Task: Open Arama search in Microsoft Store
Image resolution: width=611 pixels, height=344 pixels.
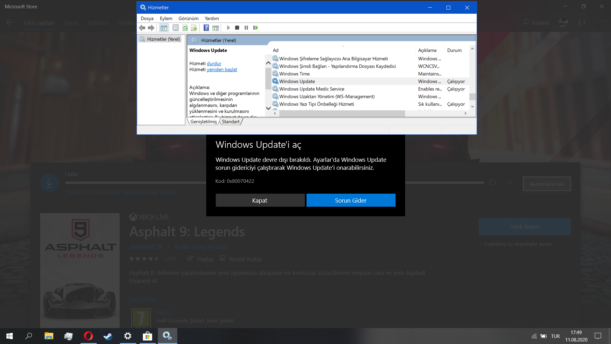Action: pos(536,23)
